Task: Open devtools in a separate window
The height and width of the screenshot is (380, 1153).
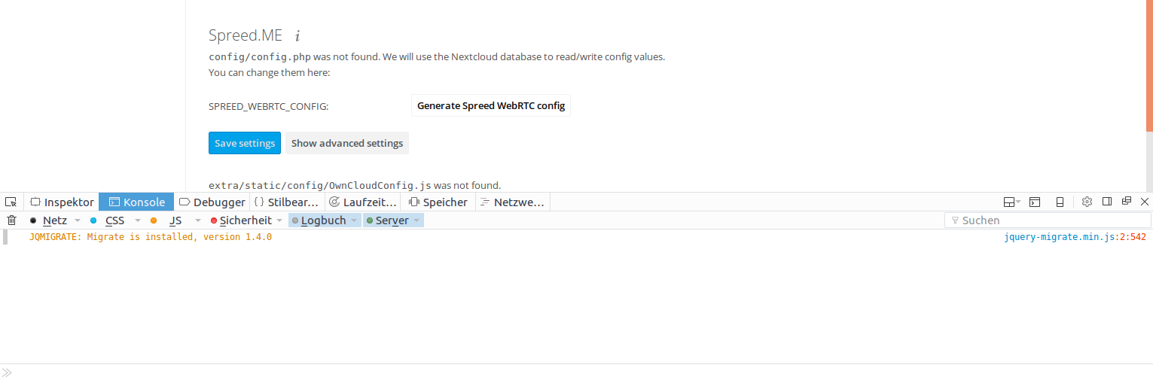Action: point(1127,202)
